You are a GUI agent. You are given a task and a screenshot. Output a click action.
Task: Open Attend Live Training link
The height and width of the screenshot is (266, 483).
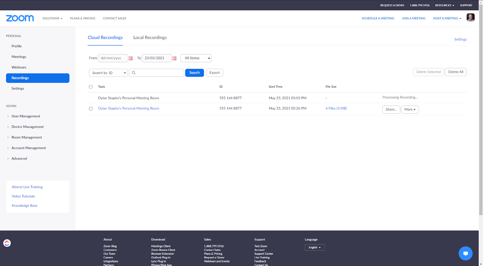click(27, 187)
